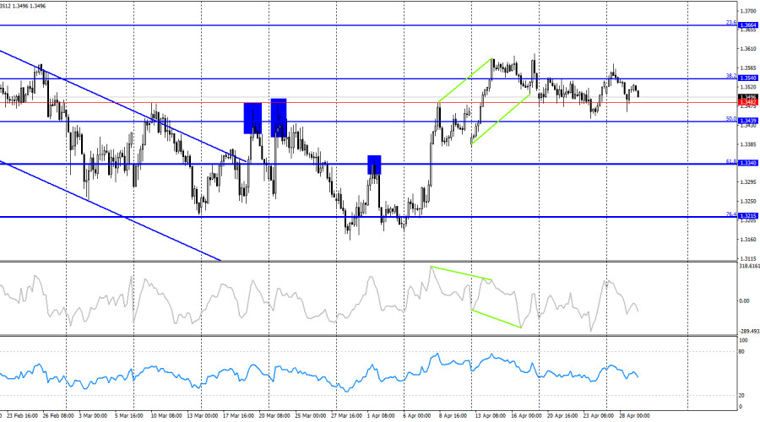Click the 1.3565 price scale value

pyautogui.click(x=749, y=68)
